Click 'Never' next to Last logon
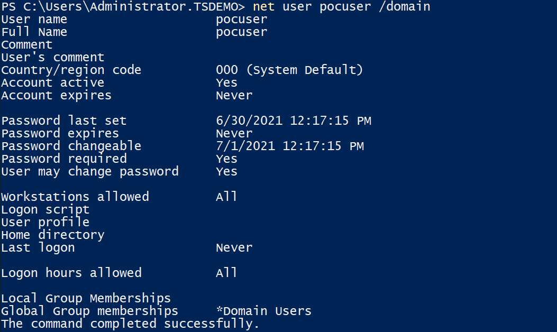557x332 pixels. tap(234, 247)
